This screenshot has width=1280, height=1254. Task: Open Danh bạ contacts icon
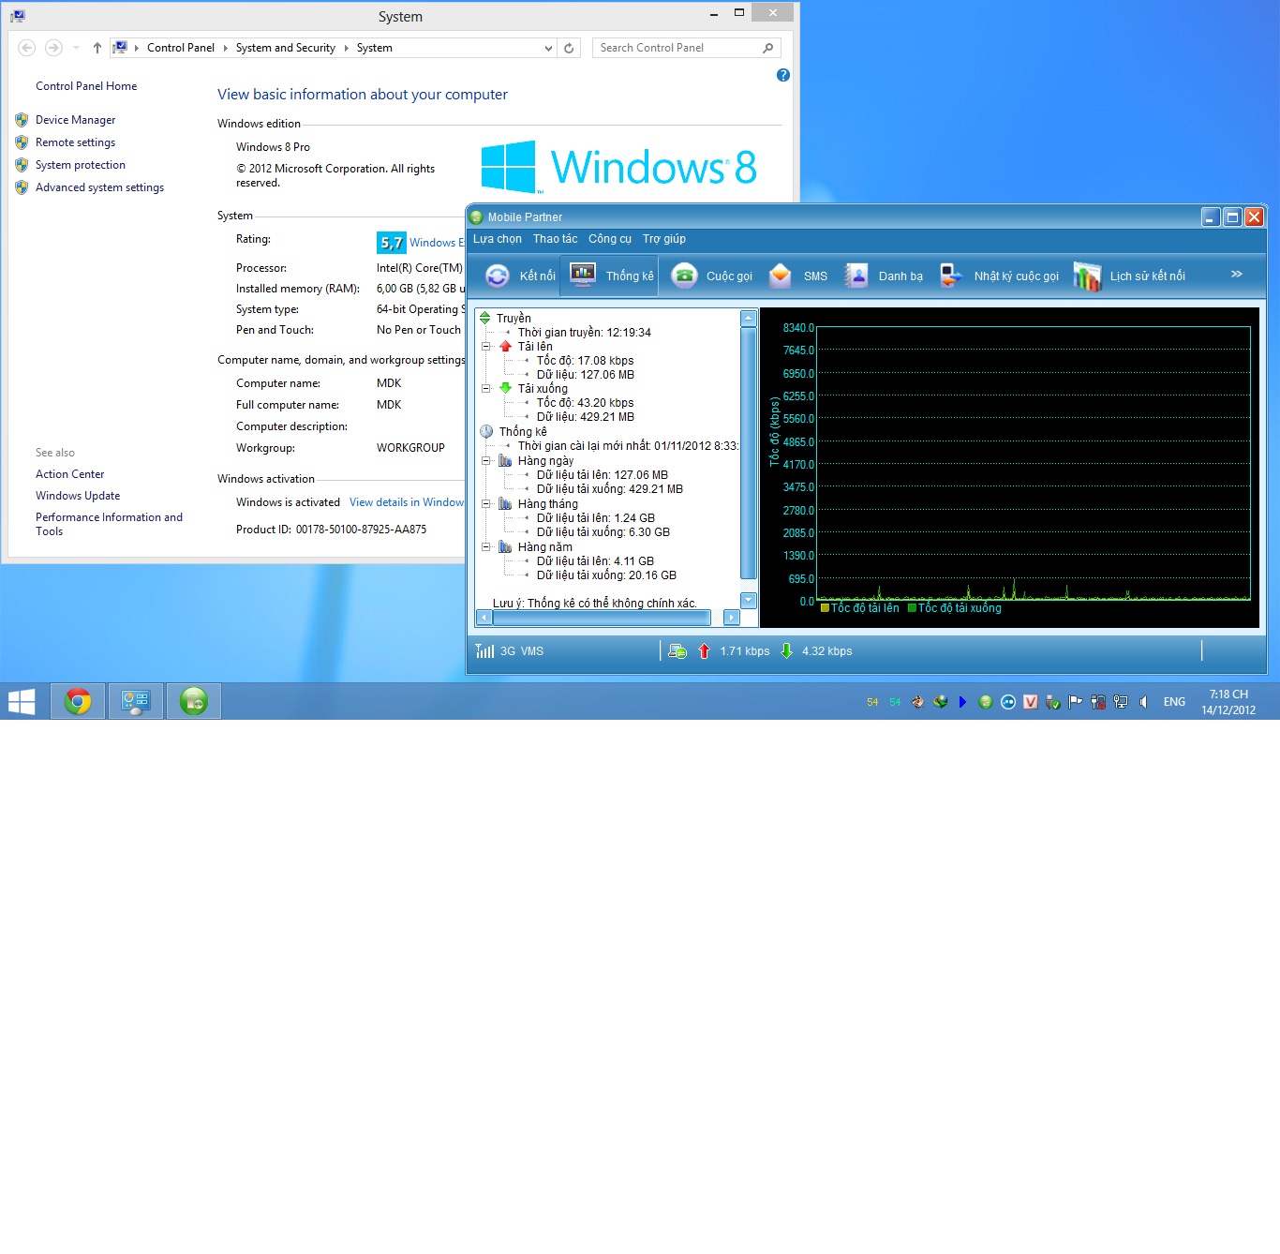pos(856,276)
